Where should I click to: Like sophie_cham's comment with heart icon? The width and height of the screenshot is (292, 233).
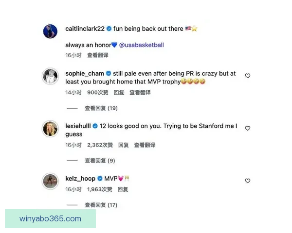coord(248,76)
